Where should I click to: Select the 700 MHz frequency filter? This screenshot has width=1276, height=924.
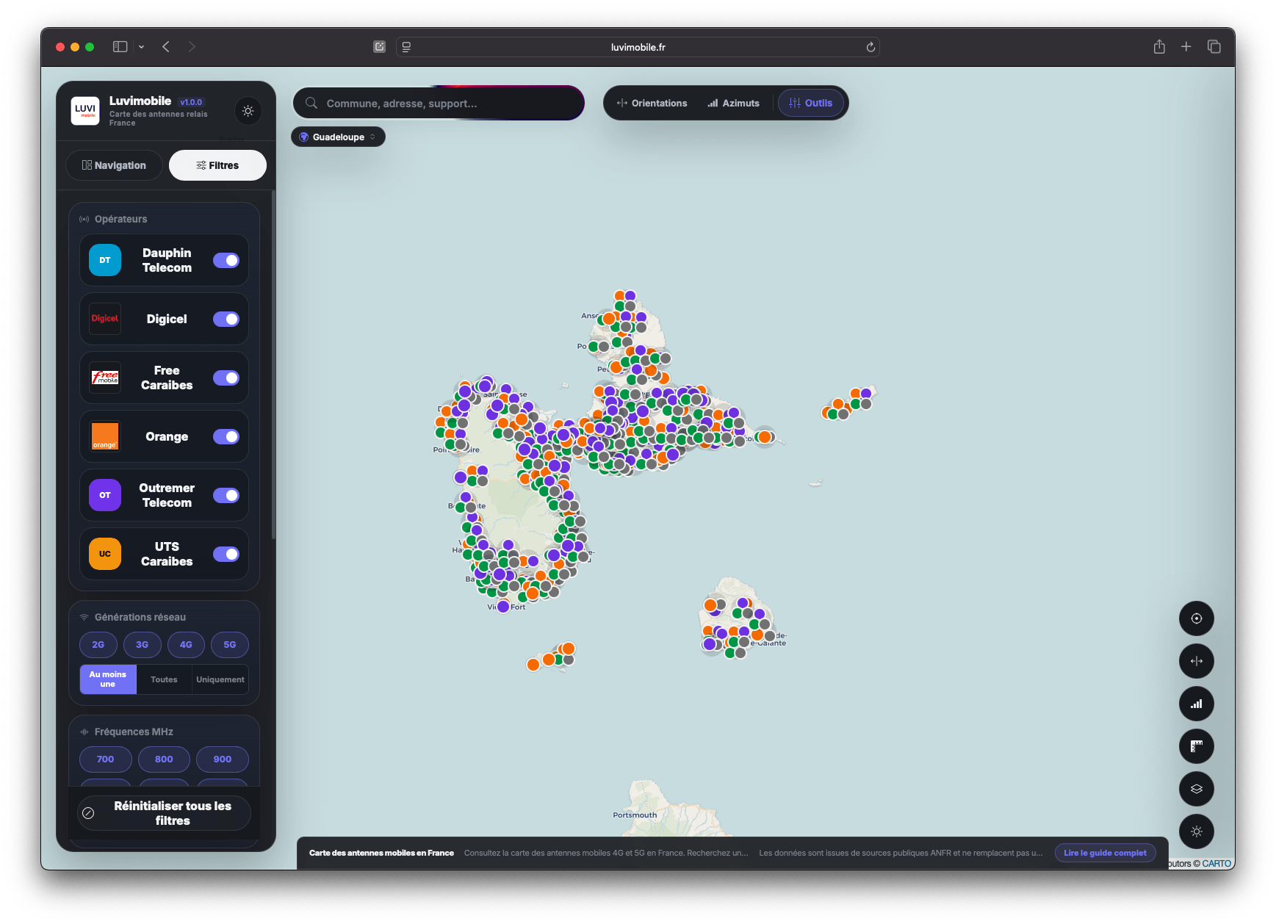[x=105, y=759]
